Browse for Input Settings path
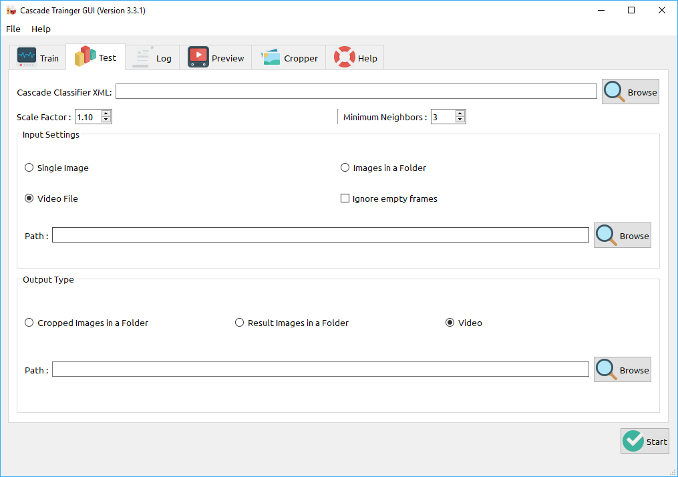The width and height of the screenshot is (678, 477). (622, 235)
